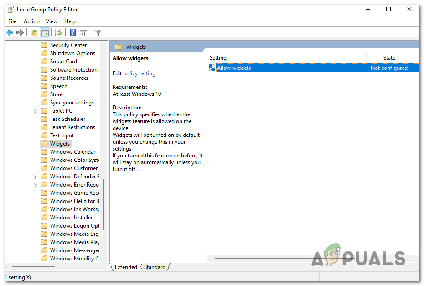This screenshot has height=286, width=424.
Task: Select Tenant Restrictions in the tree
Action: tap(72, 127)
